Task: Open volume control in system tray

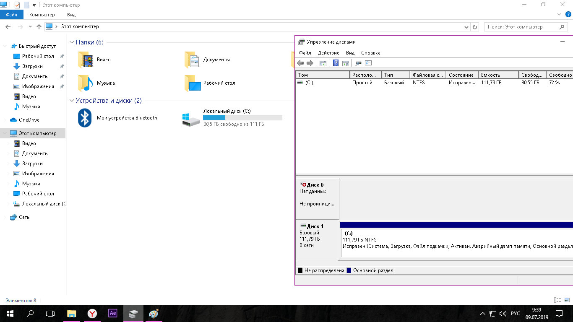Action: click(503, 314)
